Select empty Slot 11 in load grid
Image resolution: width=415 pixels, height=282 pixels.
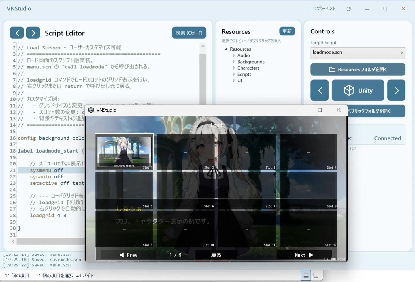pos(247,229)
